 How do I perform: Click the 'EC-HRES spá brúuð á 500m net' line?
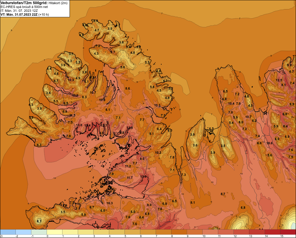click(x=24, y=7)
